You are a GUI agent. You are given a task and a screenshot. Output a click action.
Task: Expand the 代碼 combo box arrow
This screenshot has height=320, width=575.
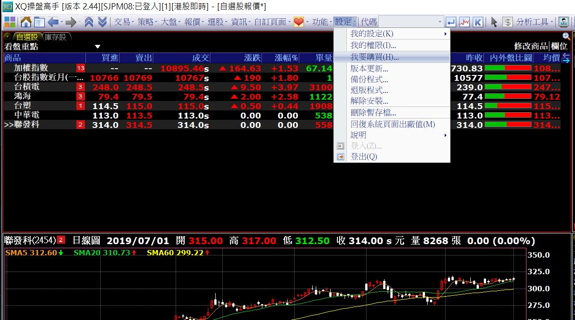point(440,22)
